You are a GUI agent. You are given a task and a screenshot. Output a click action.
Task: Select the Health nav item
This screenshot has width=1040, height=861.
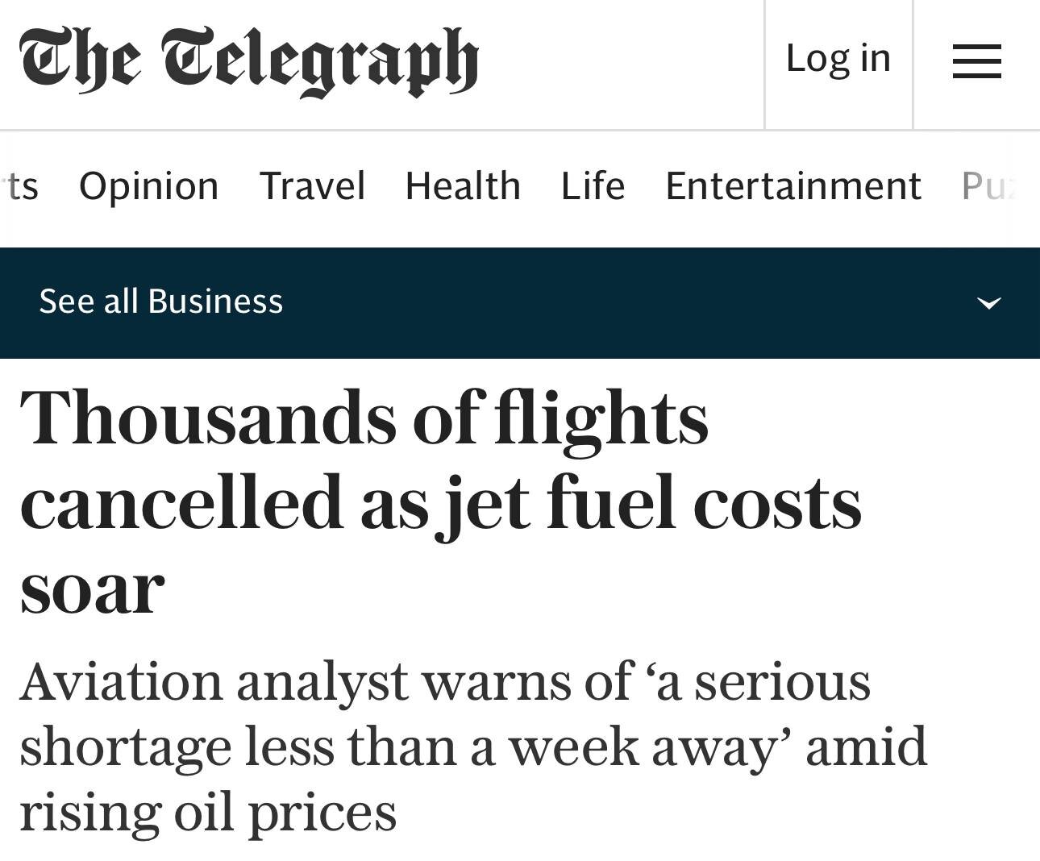click(463, 186)
